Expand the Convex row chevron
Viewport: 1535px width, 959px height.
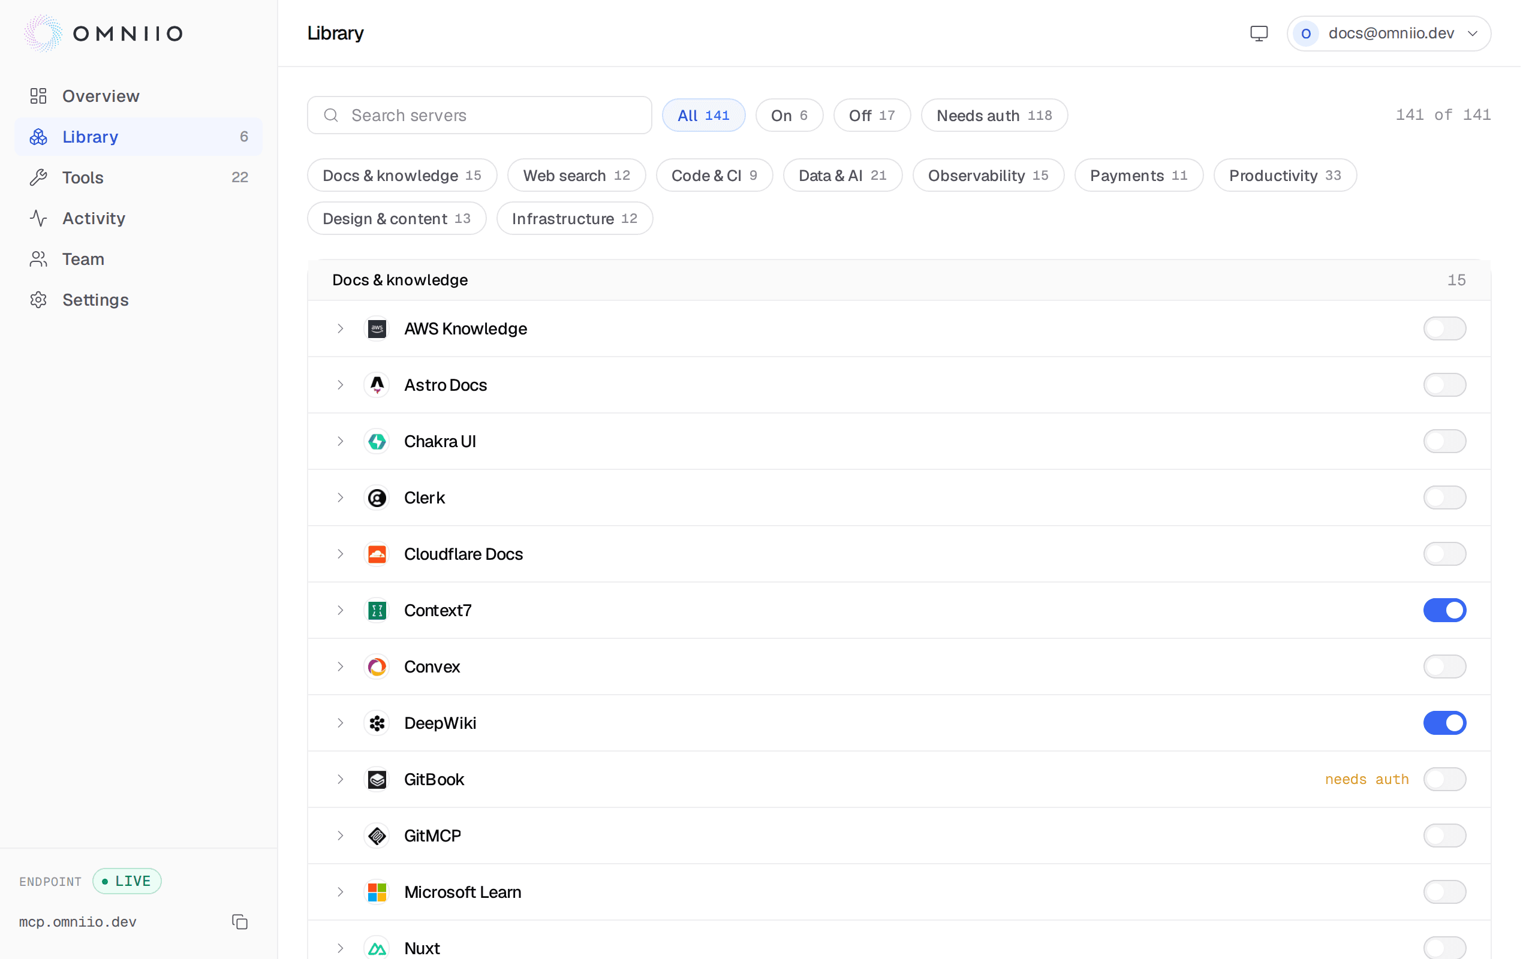point(340,667)
